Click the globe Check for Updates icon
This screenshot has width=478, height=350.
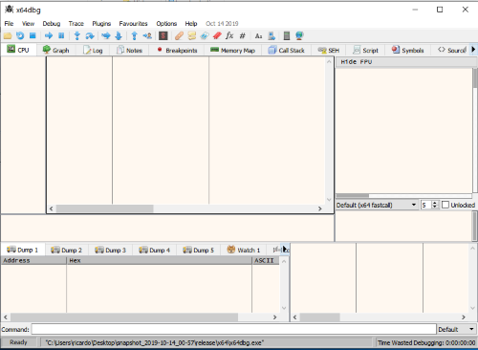coord(299,35)
